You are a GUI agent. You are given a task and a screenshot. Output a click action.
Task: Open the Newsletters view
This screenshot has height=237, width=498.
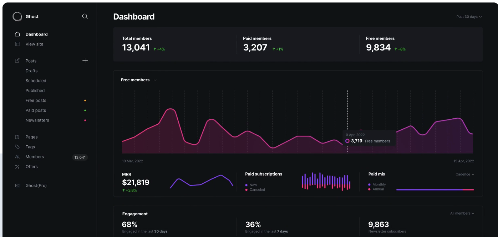(37, 120)
